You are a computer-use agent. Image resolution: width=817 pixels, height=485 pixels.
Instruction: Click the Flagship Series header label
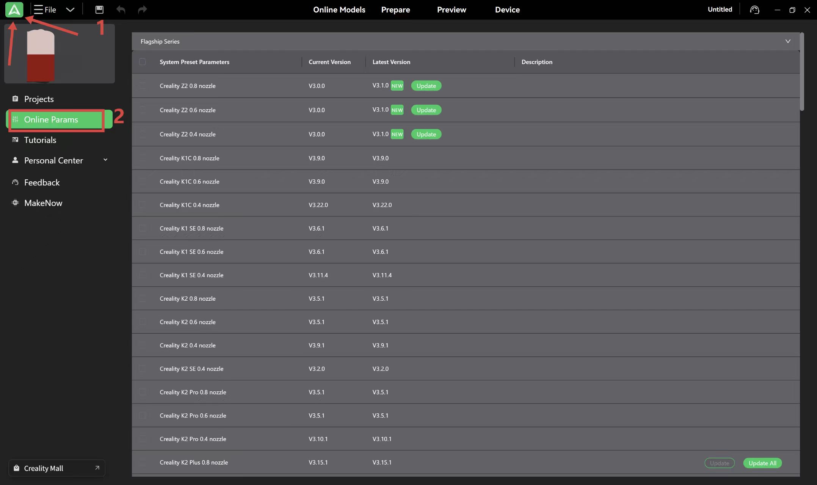pyautogui.click(x=160, y=41)
